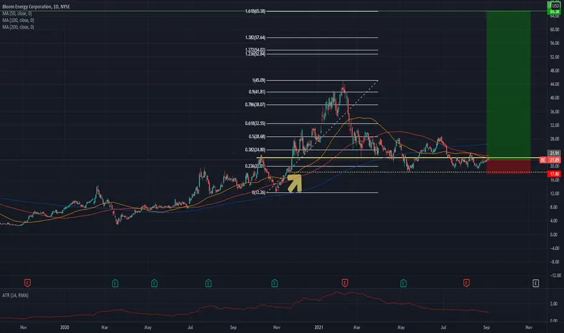Click the 2021 label on the time axis
This screenshot has height=333, width=564.
[319, 327]
